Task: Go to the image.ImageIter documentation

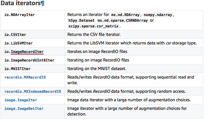Action: [21, 100]
